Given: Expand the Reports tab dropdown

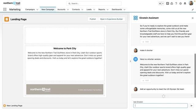Looking at the screenshot, I should (107, 9).
